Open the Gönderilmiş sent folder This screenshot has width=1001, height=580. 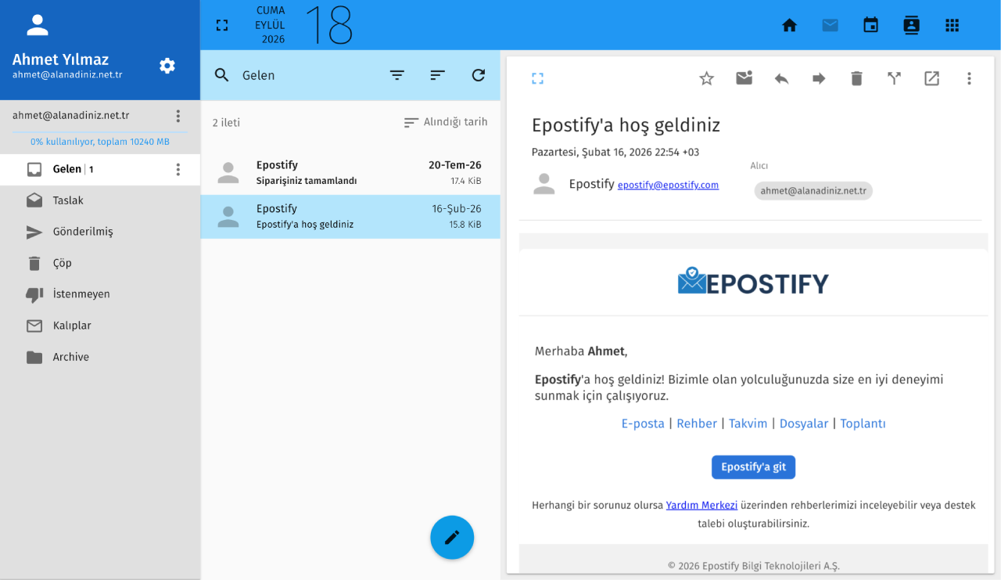(x=100, y=232)
